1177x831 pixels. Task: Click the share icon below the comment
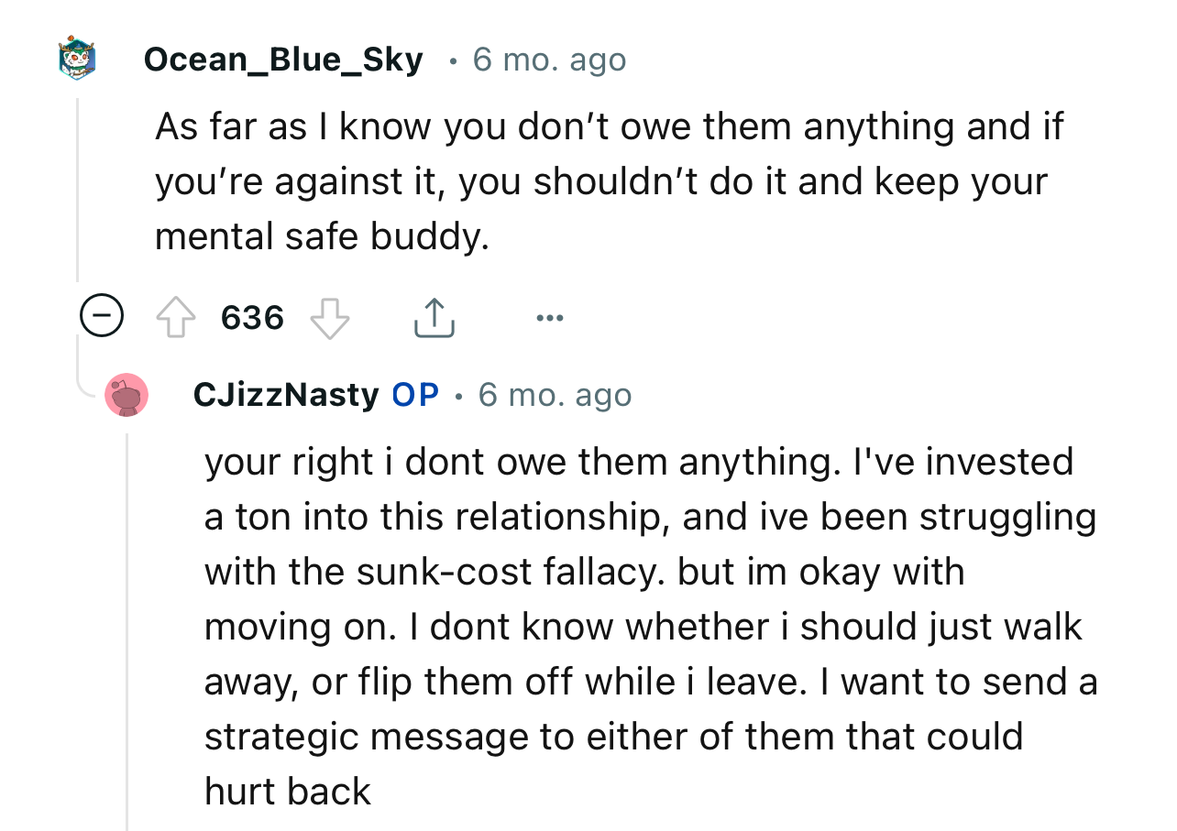pos(434,316)
